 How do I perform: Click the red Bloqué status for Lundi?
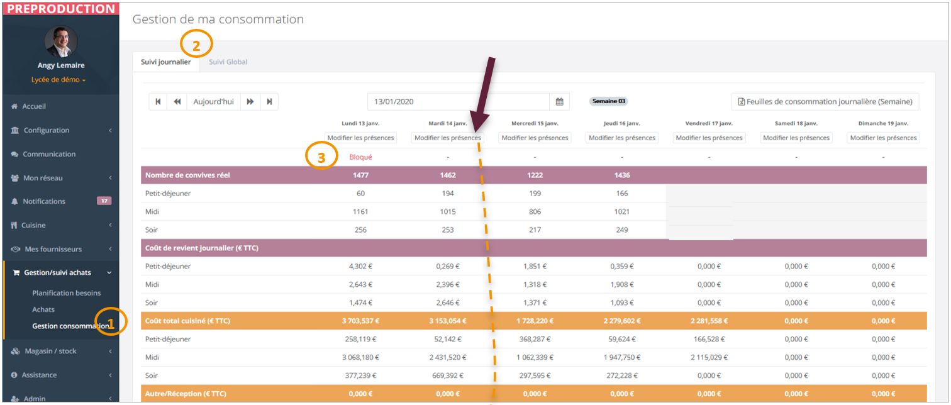[360, 157]
